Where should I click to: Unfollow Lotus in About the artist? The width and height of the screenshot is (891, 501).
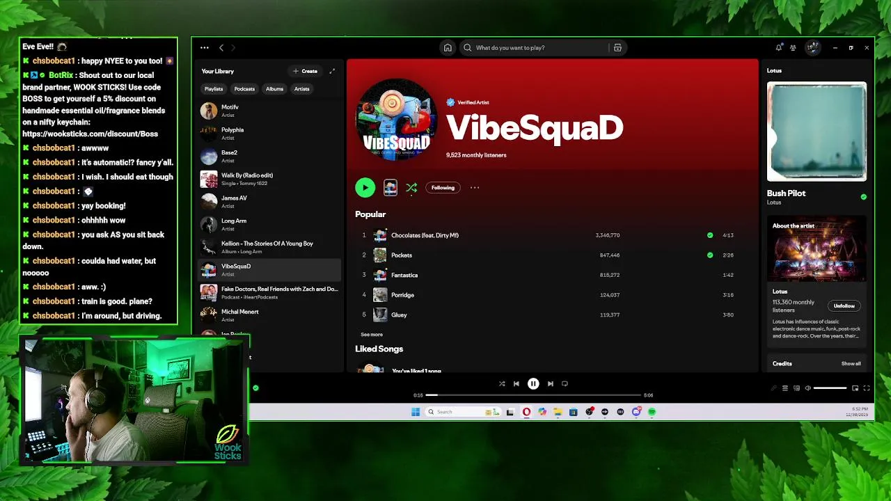(x=844, y=306)
